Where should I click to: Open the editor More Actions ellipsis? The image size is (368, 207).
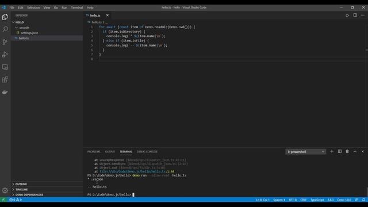pos(363,16)
